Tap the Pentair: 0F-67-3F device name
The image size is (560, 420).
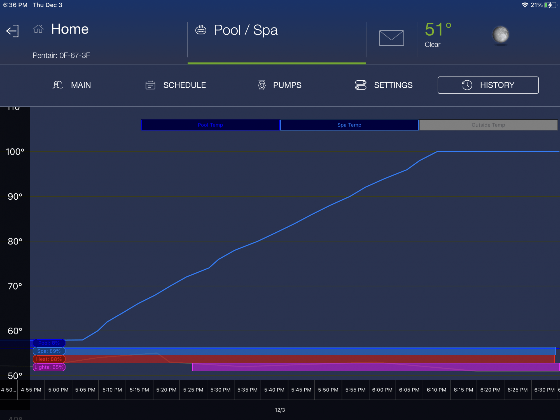coord(61,55)
